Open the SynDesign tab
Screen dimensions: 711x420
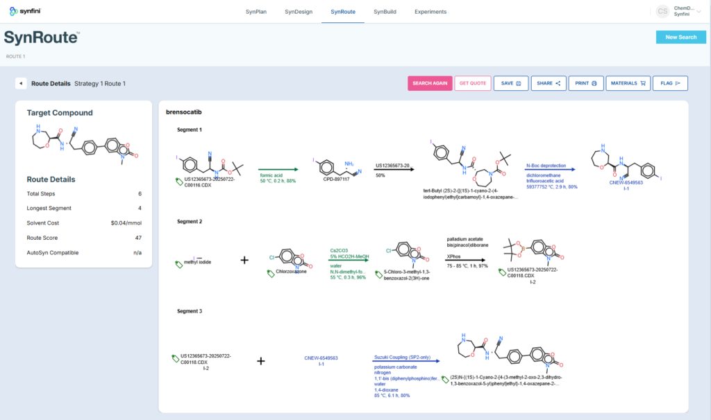click(299, 12)
